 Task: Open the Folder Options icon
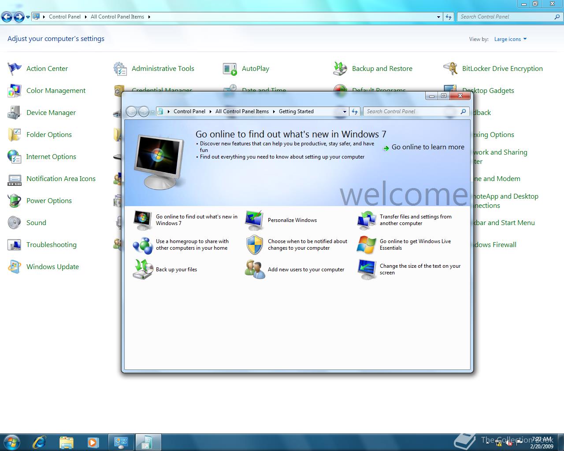pyautogui.click(x=15, y=134)
